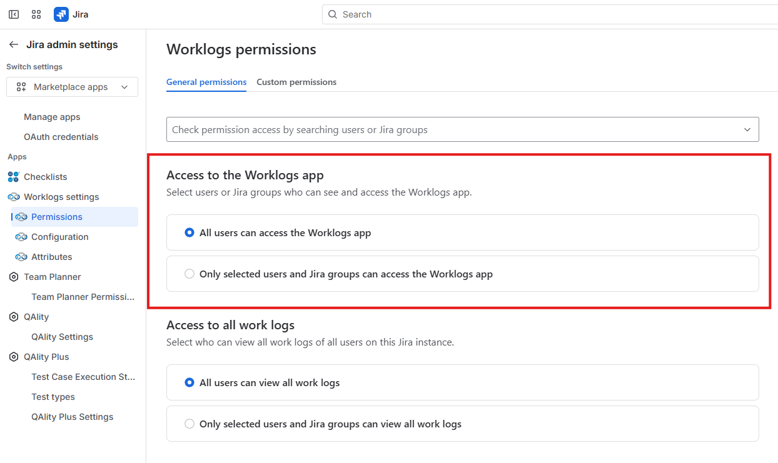
Task: Collapse the sidebar with the panel icon
Action: (14, 14)
